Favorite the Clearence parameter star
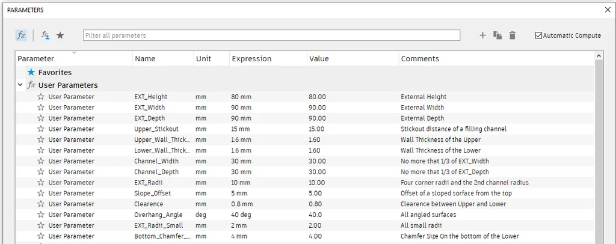This screenshot has height=244, width=616. 41,204
